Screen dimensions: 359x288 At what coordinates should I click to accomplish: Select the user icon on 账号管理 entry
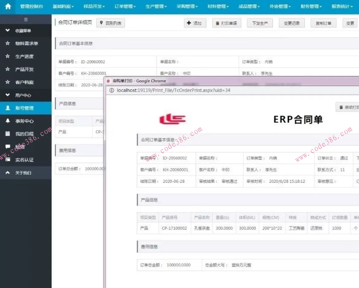pos(8,108)
